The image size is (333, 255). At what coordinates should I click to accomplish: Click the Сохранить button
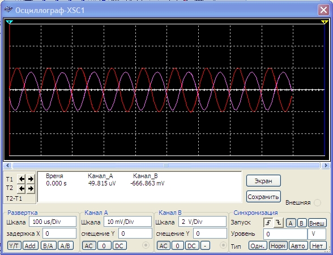(263, 197)
